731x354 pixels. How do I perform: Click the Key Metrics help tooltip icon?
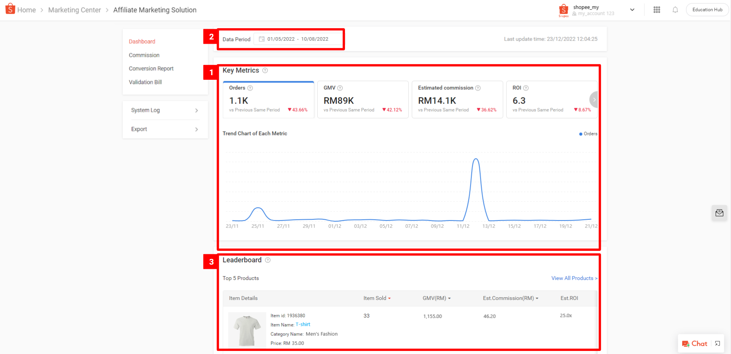click(265, 71)
